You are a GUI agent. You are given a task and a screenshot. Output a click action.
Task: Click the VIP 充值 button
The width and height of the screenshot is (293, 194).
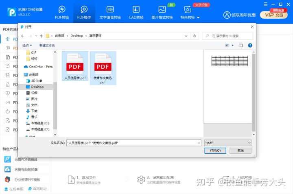tap(274, 15)
